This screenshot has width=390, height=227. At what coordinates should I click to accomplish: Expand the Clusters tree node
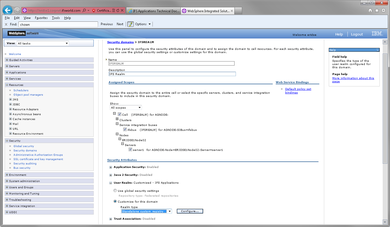coord(117,119)
